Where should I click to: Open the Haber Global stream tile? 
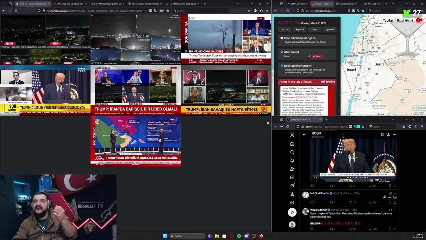coord(136,90)
